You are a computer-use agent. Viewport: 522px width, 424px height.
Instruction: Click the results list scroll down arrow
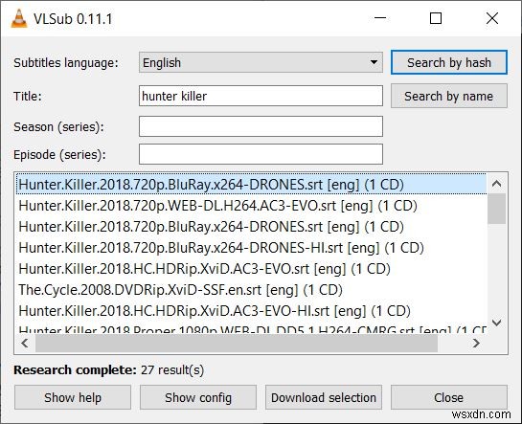(x=497, y=323)
